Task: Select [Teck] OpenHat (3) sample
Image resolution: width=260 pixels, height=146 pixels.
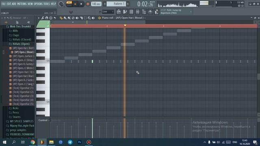Action: click(23, 96)
